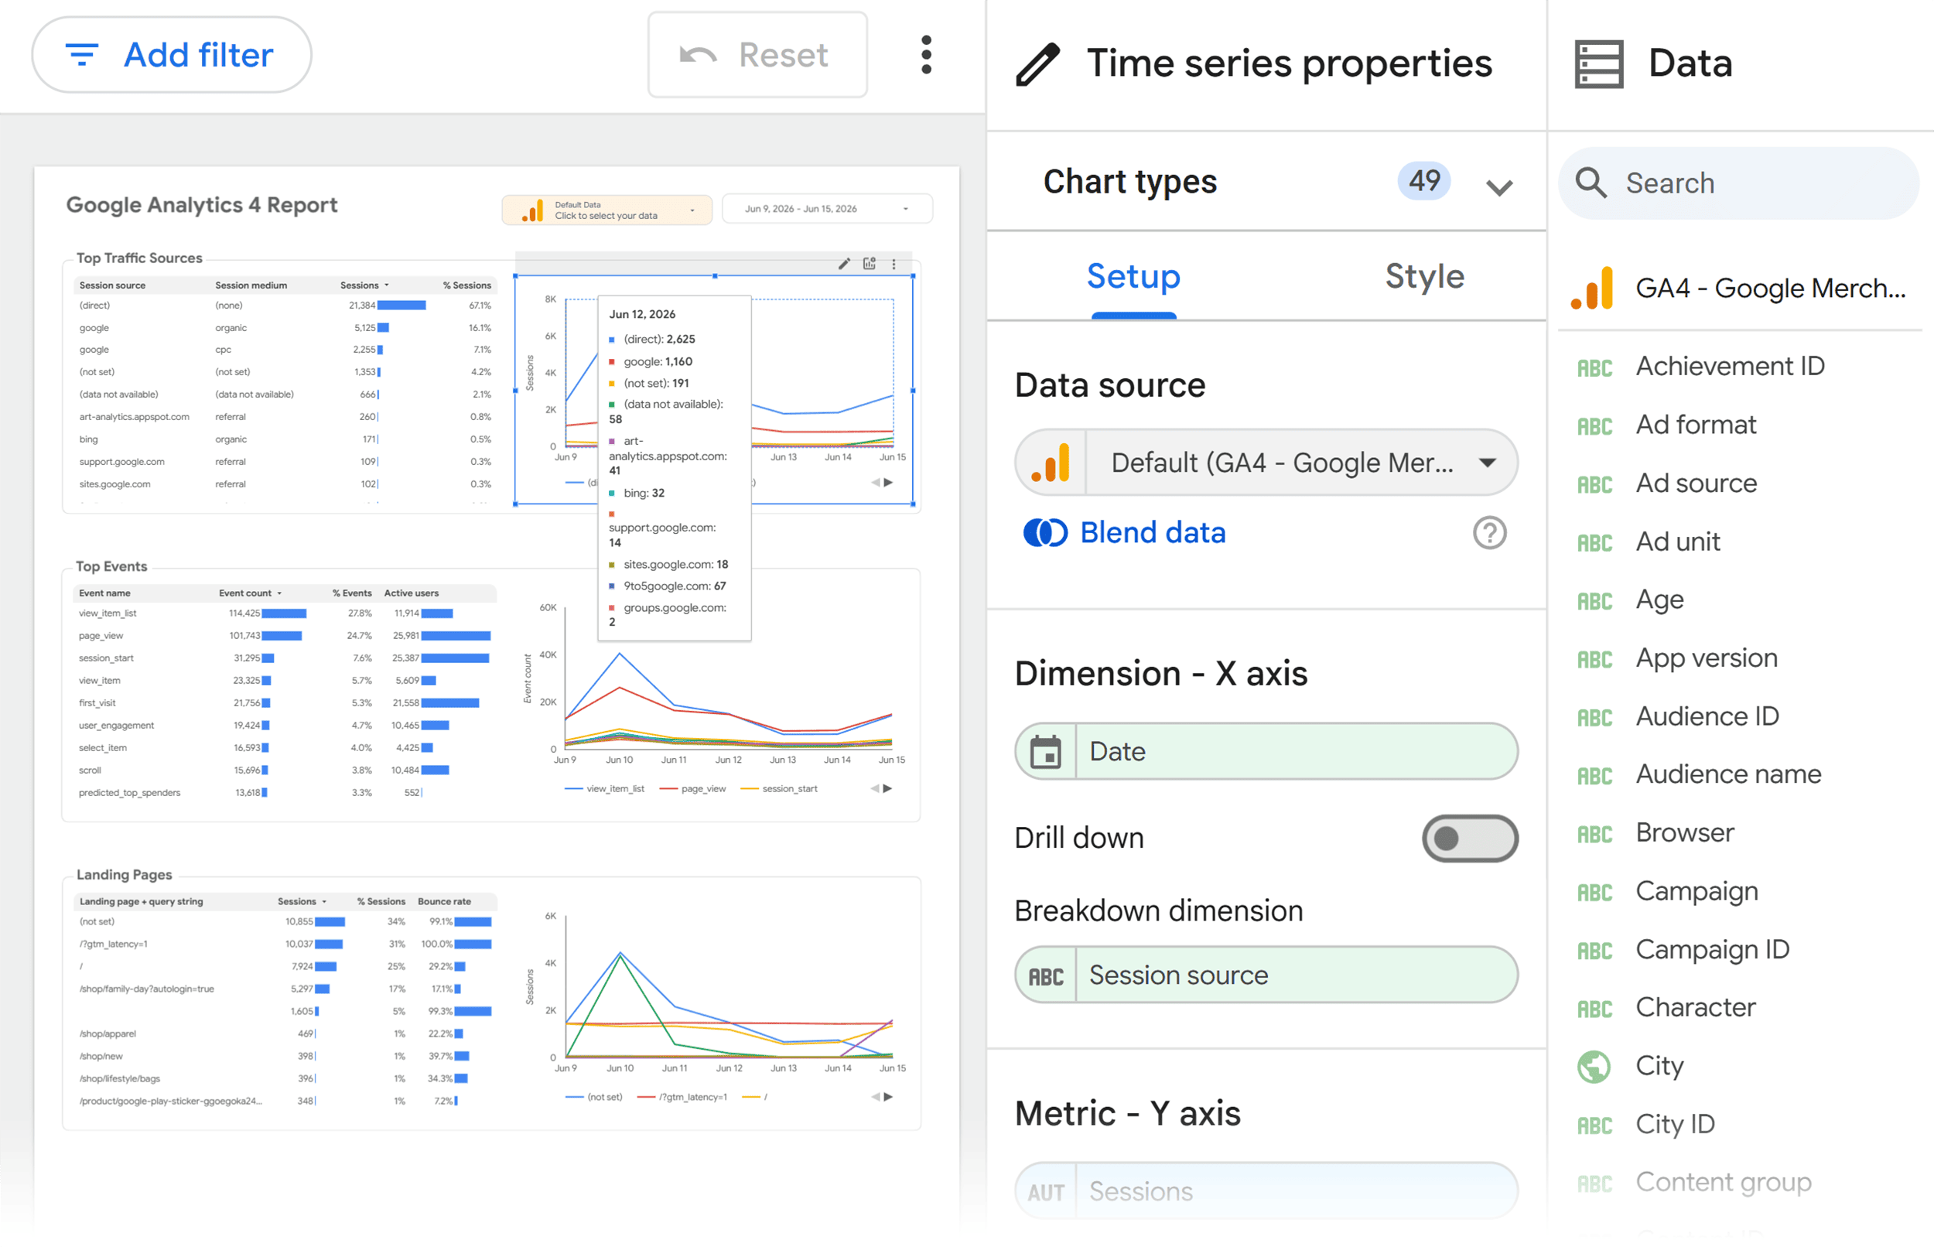Open the Default Data selector dropdown on report
1934x1247 pixels.
click(x=607, y=210)
